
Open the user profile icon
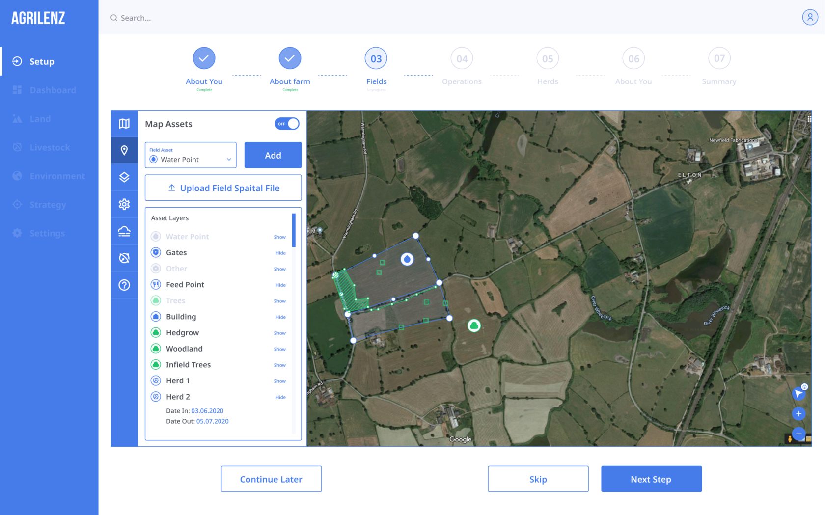click(x=809, y=18)
